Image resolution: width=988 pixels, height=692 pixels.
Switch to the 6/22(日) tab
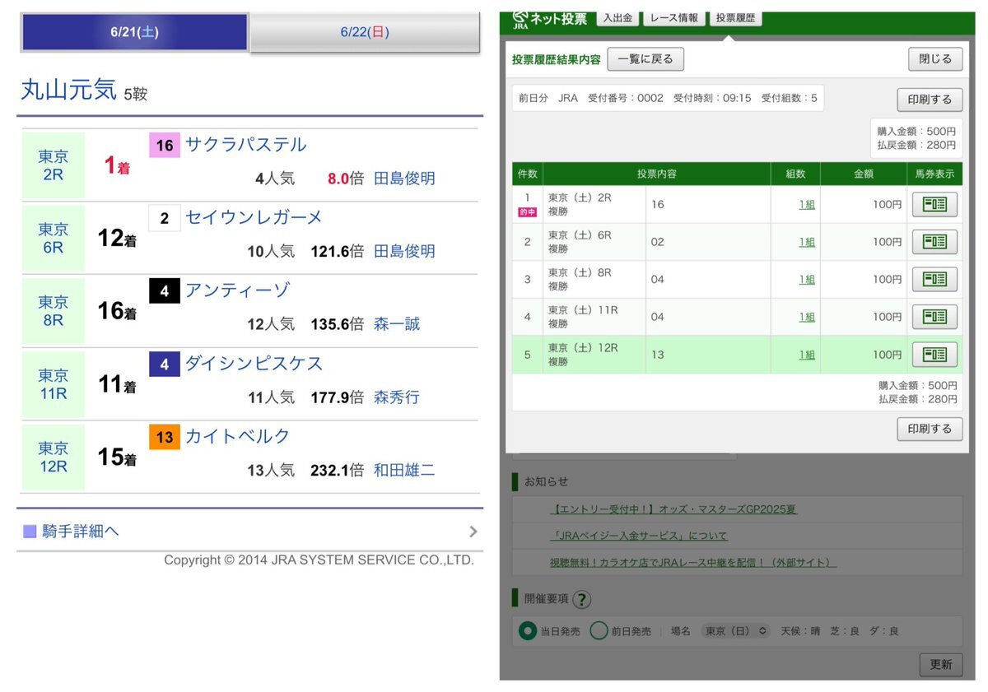click(365, 33)
